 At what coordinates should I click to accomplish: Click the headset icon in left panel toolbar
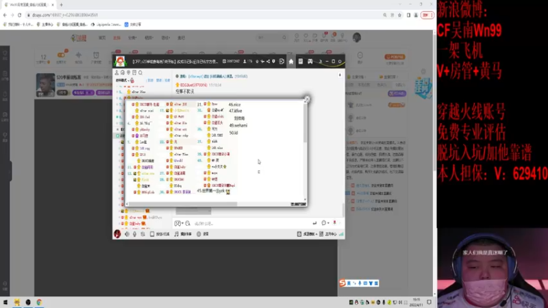(x=123, y=73)
